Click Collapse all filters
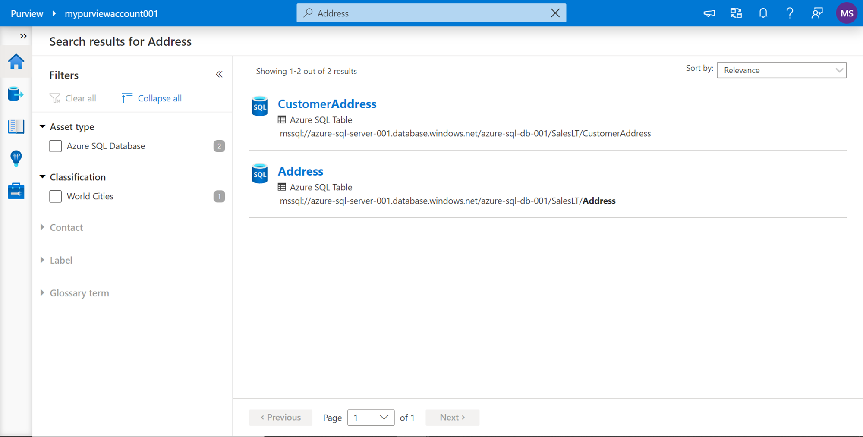Viewport: 863px width, 437px height. pyautogui.click(x=152, y=98)
